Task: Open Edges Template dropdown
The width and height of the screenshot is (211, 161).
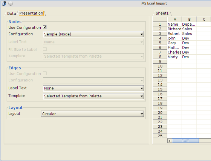Action: [x=93, y=96]
